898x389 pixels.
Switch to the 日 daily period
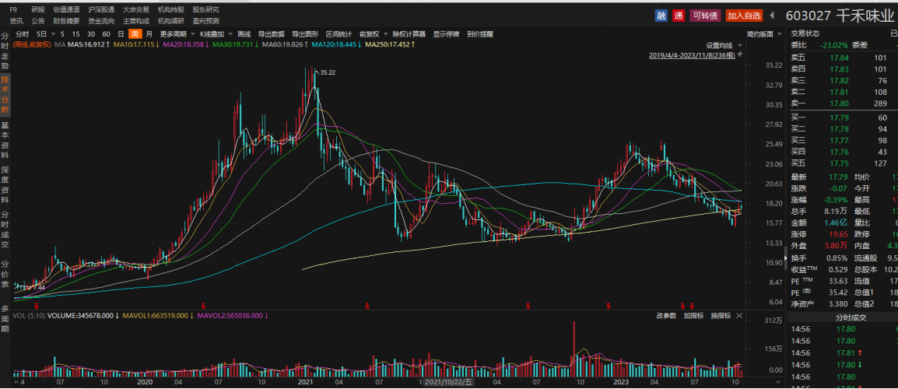(x=121, y=33)
